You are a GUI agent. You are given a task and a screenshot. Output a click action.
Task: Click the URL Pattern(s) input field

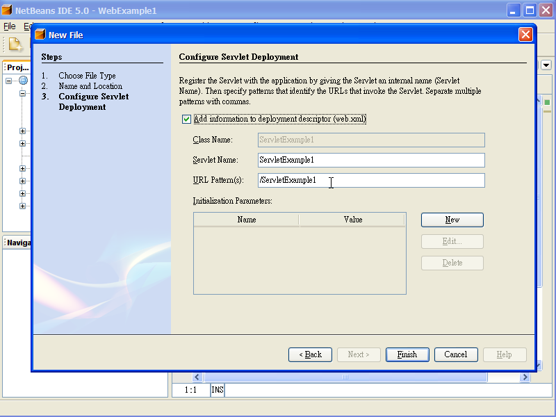point(371,180)
